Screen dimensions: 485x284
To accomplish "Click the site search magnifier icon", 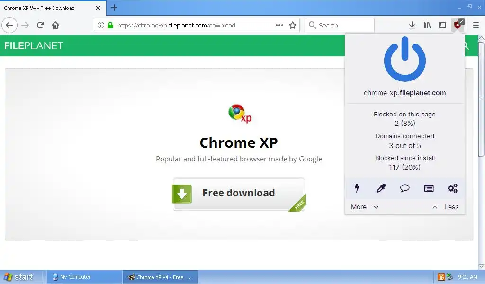I will [x=467, y=46].
